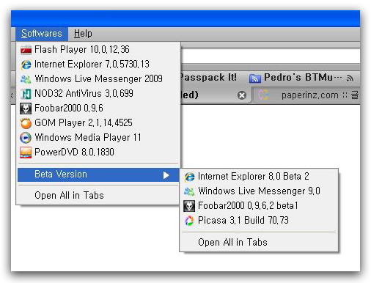
Task: Open Windows Live Messenger 9.0 entry
Action: pos(259,191)
